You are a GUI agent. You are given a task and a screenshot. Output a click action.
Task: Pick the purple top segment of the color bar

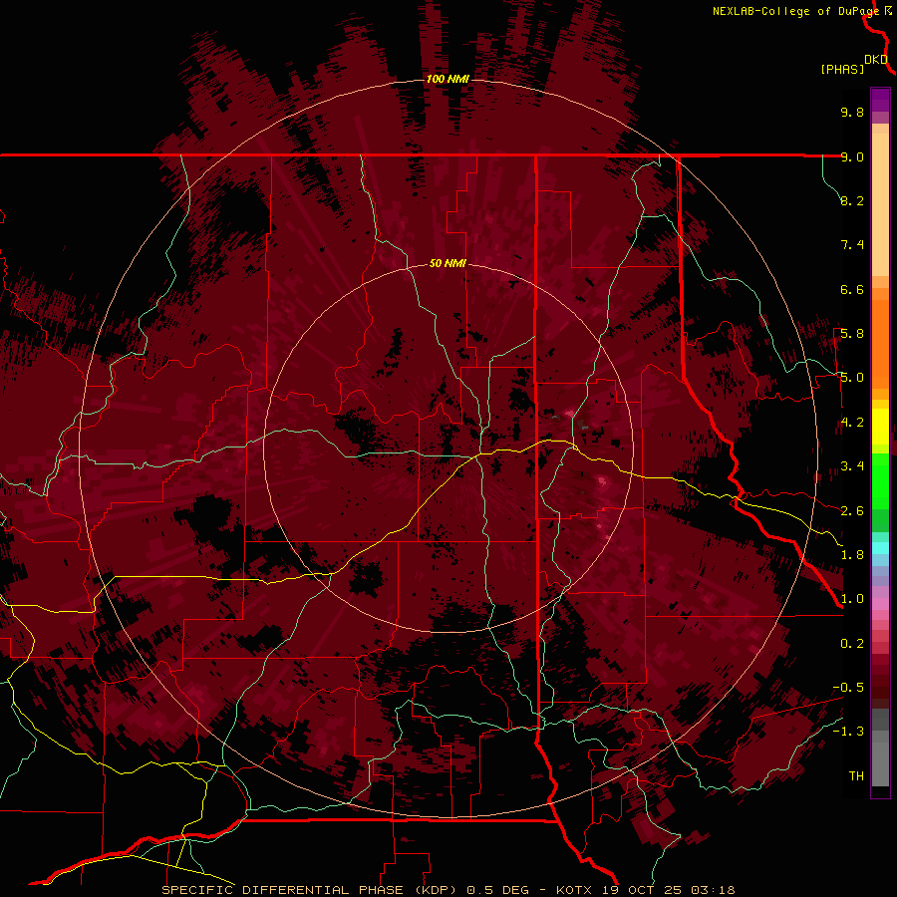880,101
